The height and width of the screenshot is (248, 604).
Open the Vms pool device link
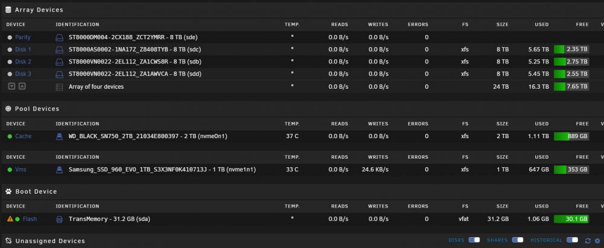tap(21, 170)
